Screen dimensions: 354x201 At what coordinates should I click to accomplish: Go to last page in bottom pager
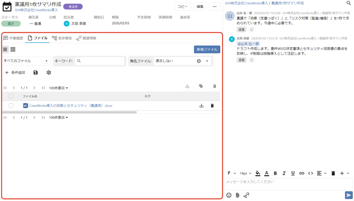click(x=43, y=117)
